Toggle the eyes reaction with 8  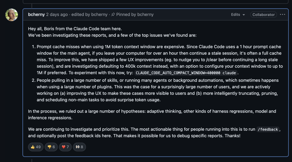point(79,147)
